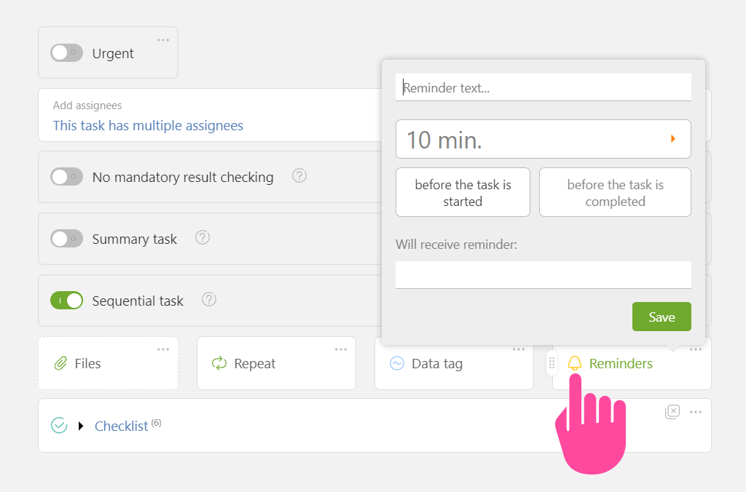Expand the Checklist with the triangle arrow

[x=81, y=426]
